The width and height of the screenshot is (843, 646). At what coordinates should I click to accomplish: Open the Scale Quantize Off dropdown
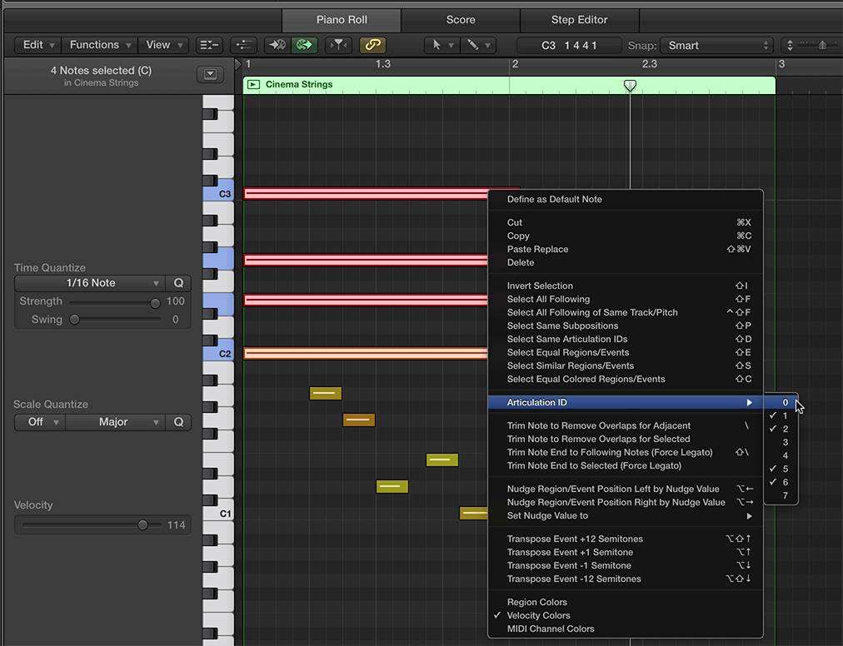[40, 422]
